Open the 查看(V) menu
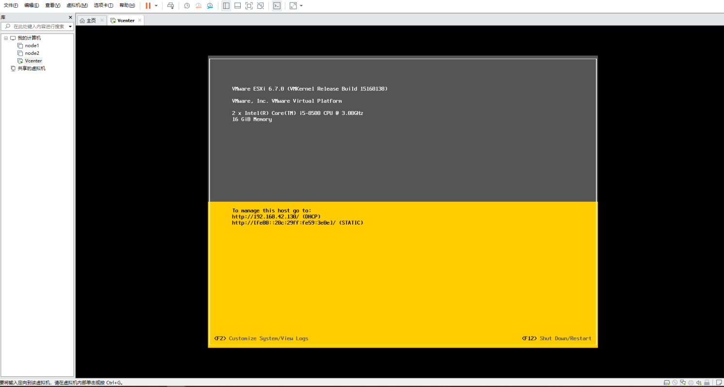 click(52, 5)
